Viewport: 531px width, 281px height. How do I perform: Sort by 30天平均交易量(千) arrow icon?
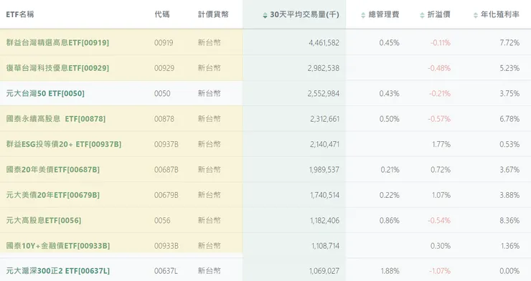[265, 15]
